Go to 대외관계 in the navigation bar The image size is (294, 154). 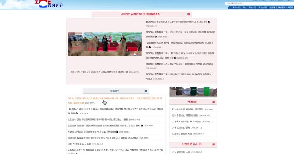pyautogui.click(x=282, y=7)
